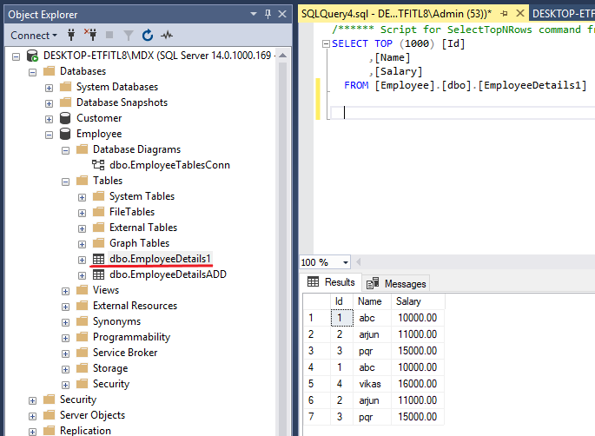Collapse the Database Diagrams folder
This screenshot has height=436, width=595.
pos(66,150)
